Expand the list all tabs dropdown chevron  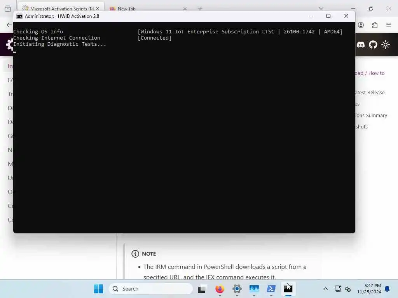(321, 9)
